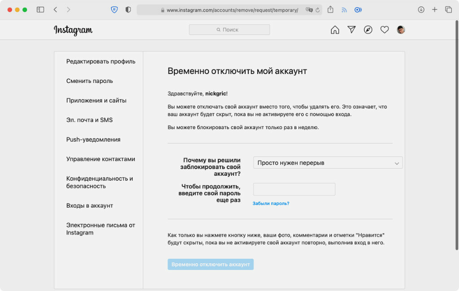
Task: Show Safari downloads
Action: (421, 10)
